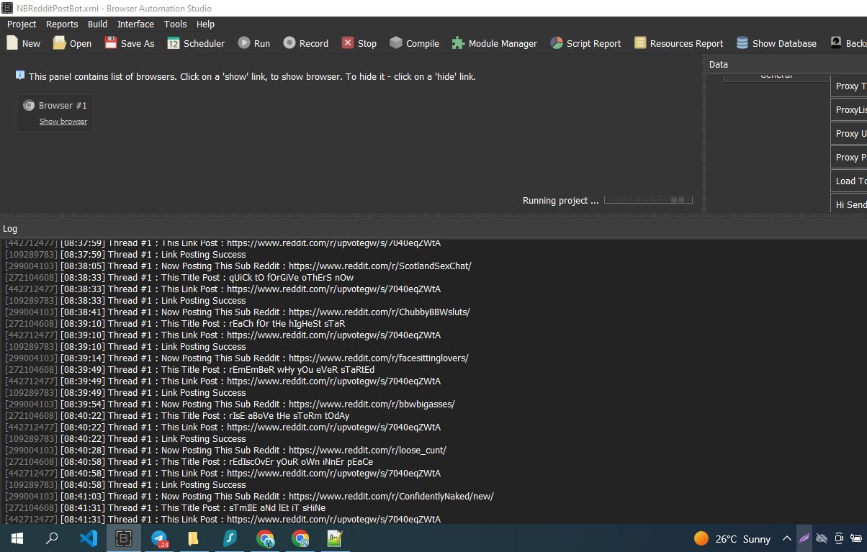Open Script Report pie chart icon

pos(556,43)
